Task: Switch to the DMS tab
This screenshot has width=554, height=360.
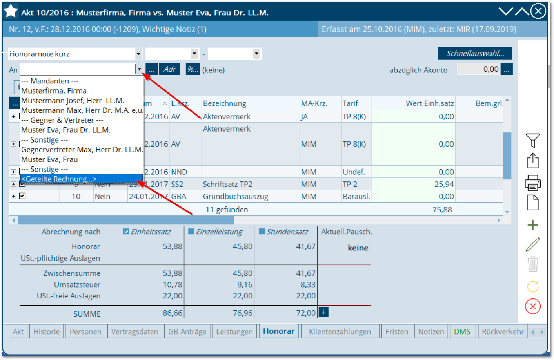Action: tap(462, 331)
